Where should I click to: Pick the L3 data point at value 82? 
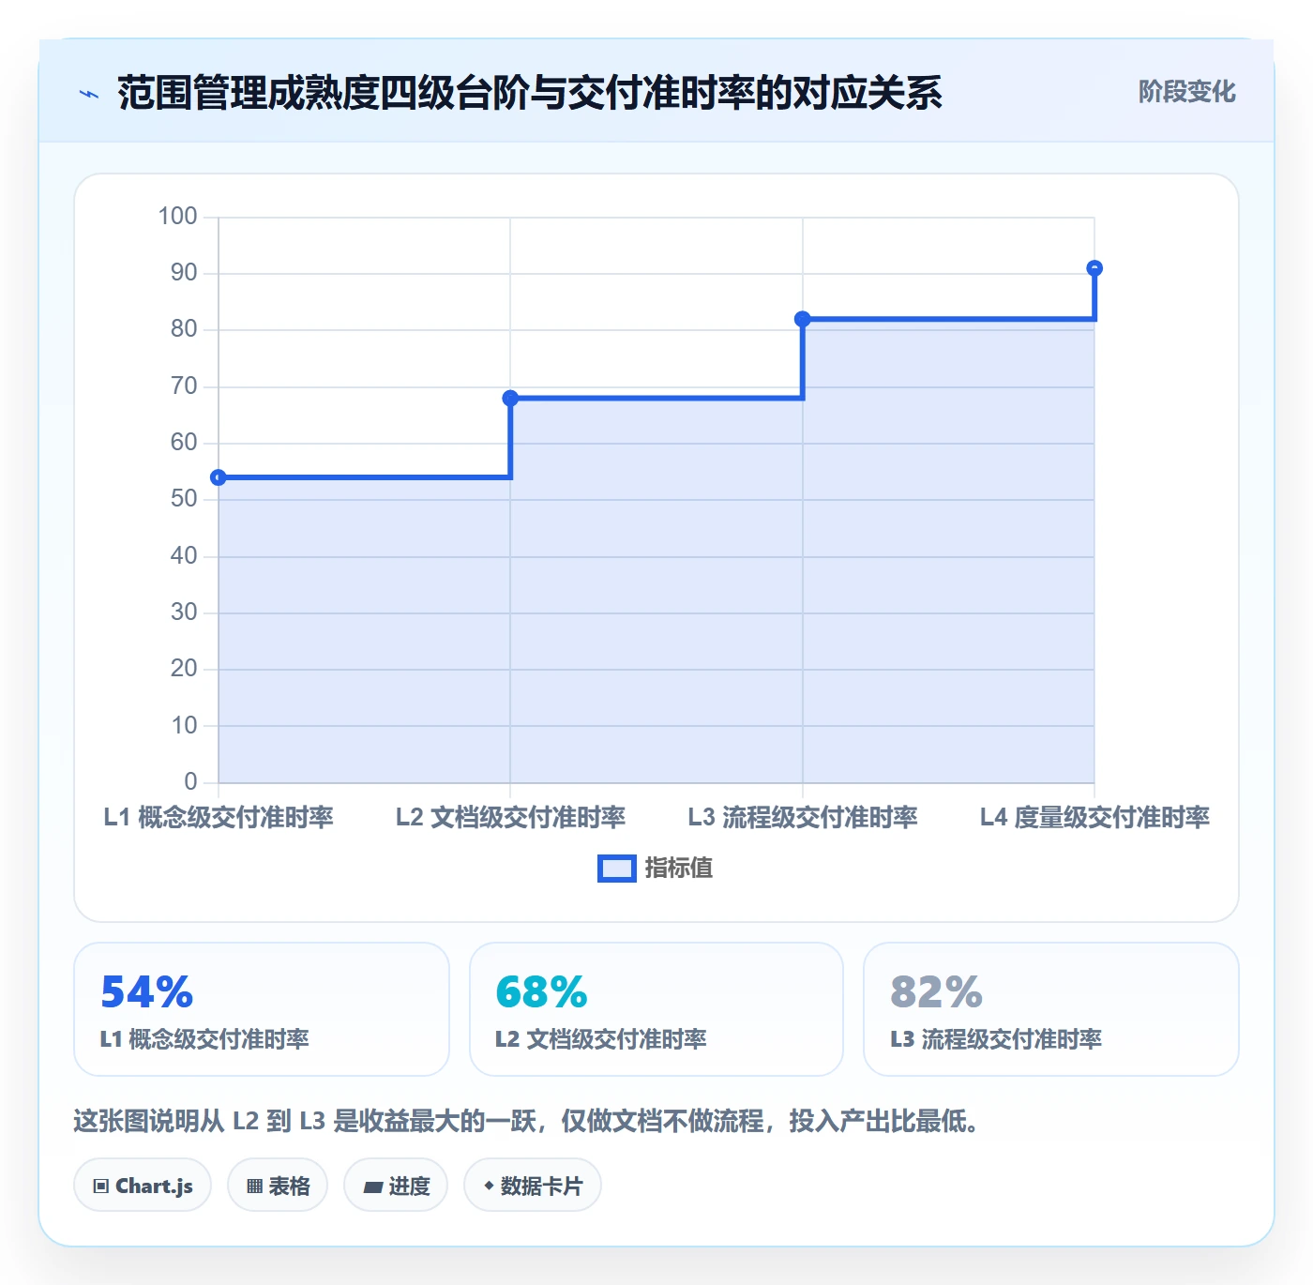point(803,319)
